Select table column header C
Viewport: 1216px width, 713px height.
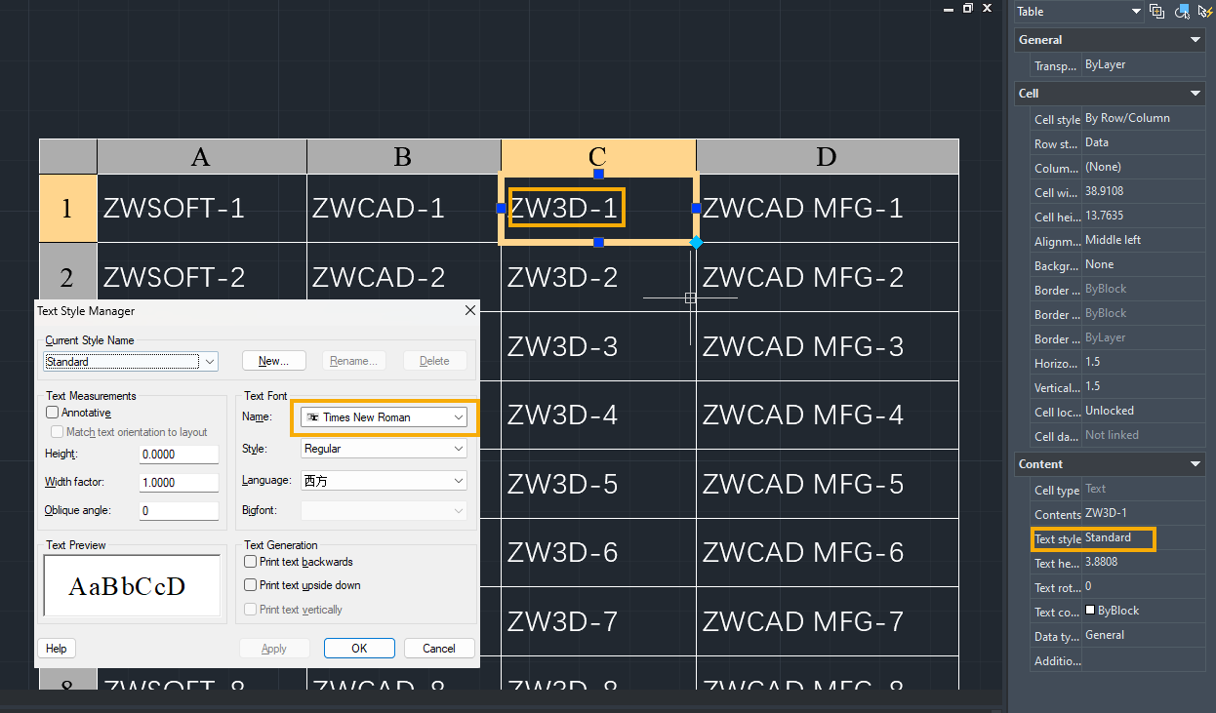[x=598, y=157]
